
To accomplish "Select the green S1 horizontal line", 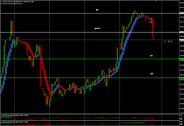I will click(90, 59).
